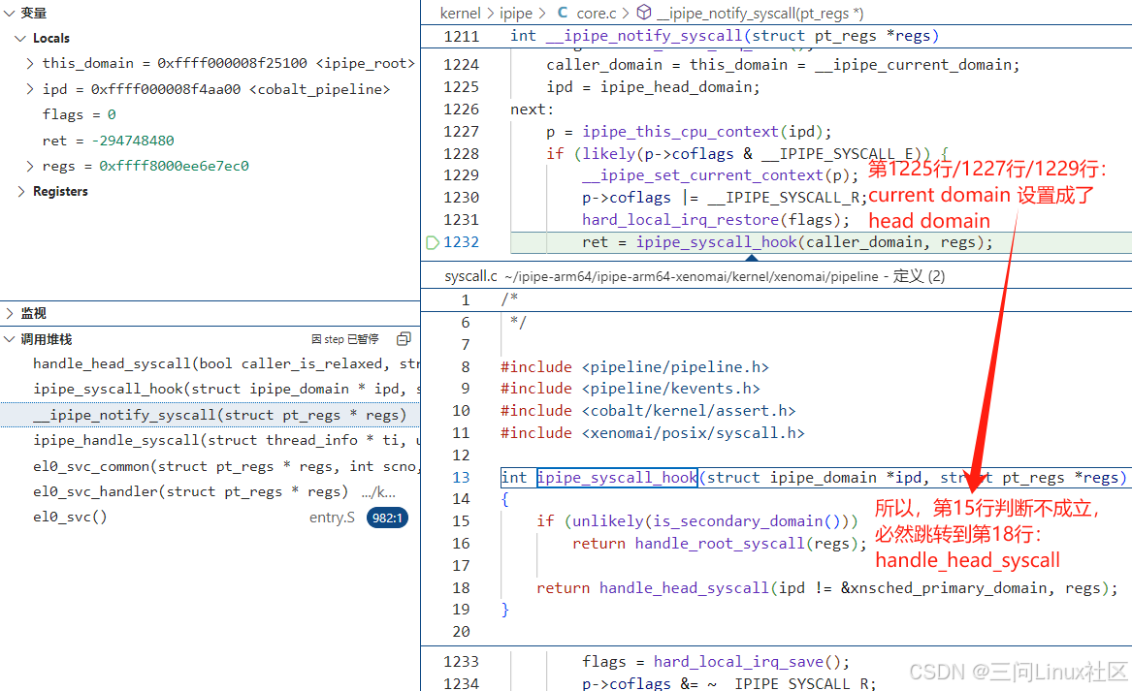Click the step 已暂停 status label

tap(345, 339)
